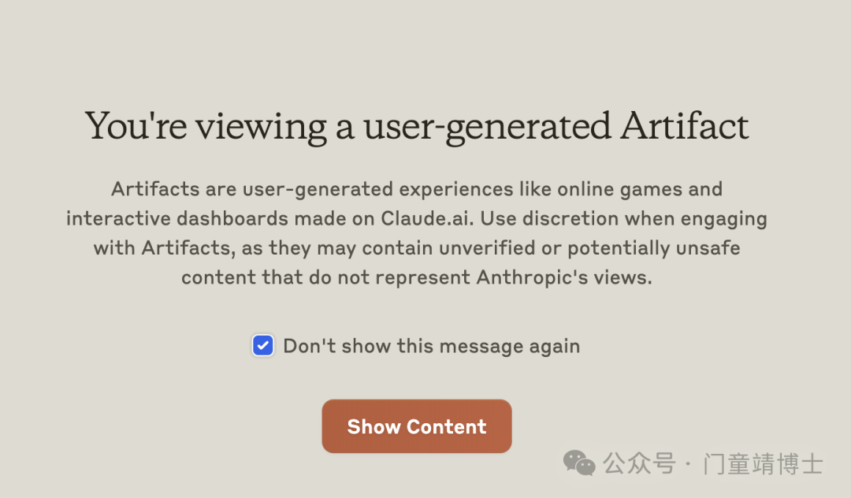Click "content that do not represent" text line

click(x=325, y=277)
